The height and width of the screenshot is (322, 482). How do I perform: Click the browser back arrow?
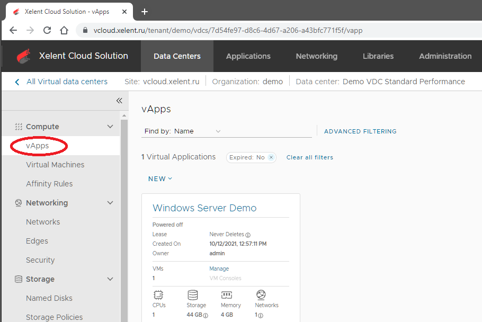pos(13,30)
